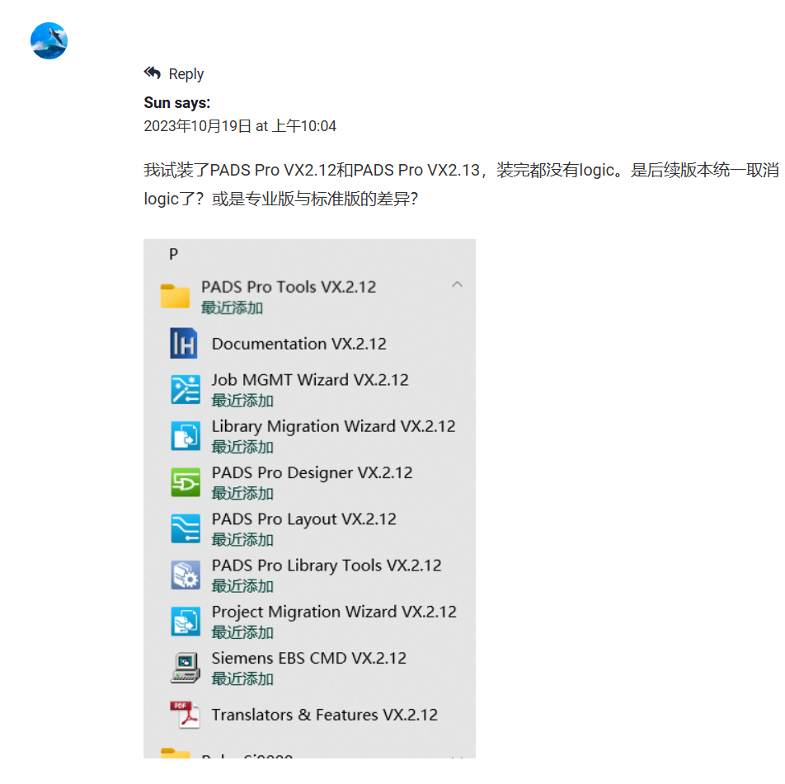Screen dimensions: 785x784
Task: Open the Library Migration Wizard icon
Action: pyautogui.click(x=186, y=435)
